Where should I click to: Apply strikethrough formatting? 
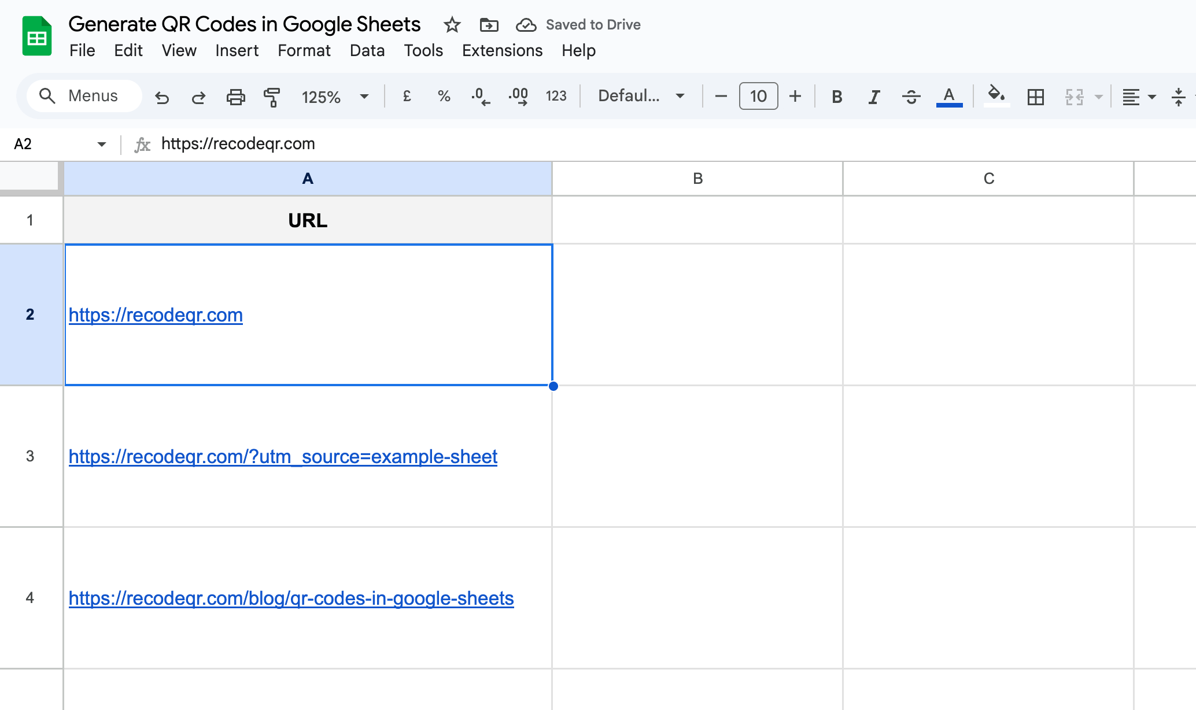click(911, 97)
